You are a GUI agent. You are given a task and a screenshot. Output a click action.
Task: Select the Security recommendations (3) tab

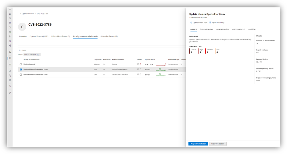85,36
